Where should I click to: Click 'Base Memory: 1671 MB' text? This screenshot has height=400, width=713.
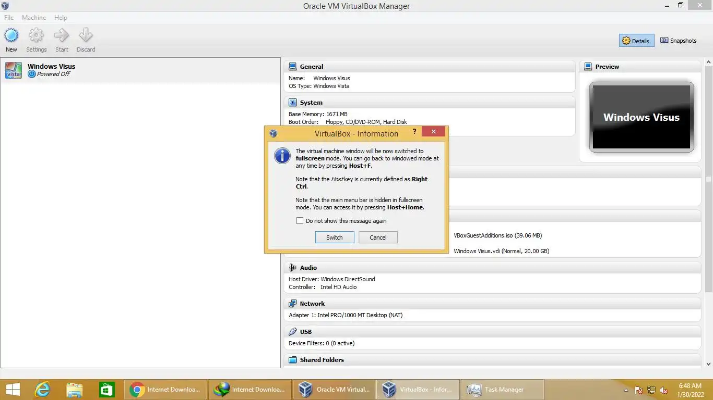click(x=318, y=114)
